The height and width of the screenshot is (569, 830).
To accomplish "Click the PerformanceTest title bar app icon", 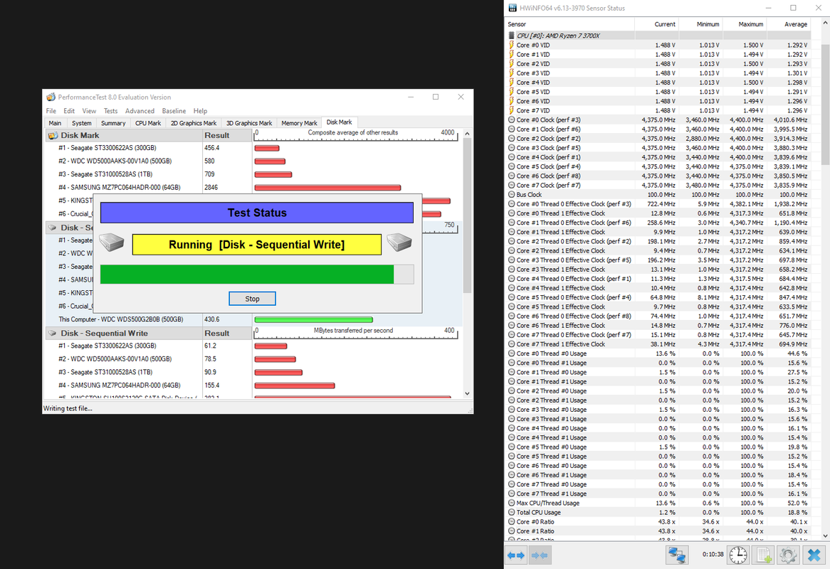I will click(x=51, y=97).
